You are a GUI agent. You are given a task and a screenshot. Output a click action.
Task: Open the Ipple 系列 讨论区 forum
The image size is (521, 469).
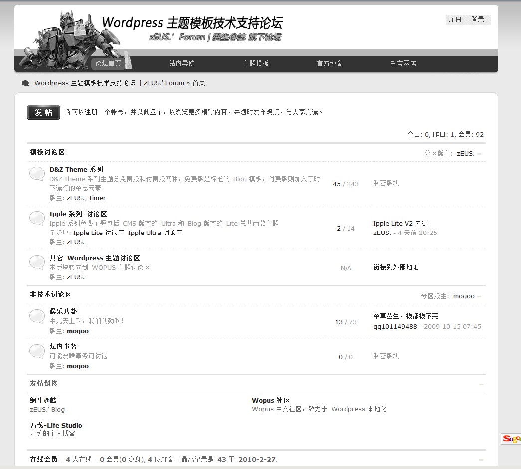click(78, 214)
